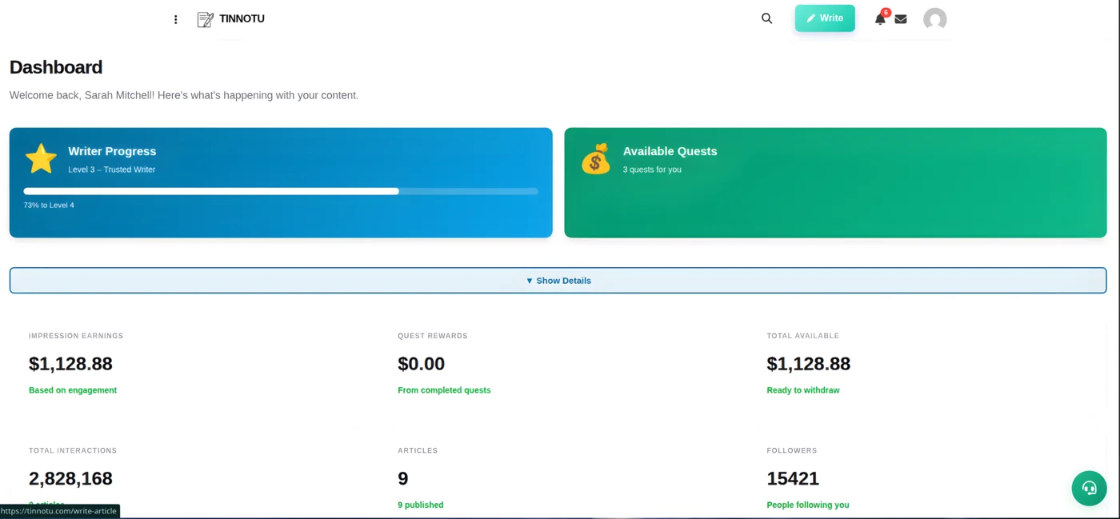Open the search magnifier icon
1120x519 pixels.
(x=766, y=18)
